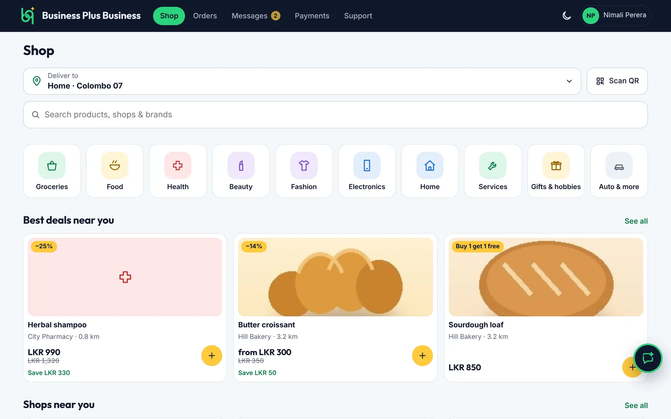
Task: Click the Save LKR 330 label
Action: coord(49,373)
